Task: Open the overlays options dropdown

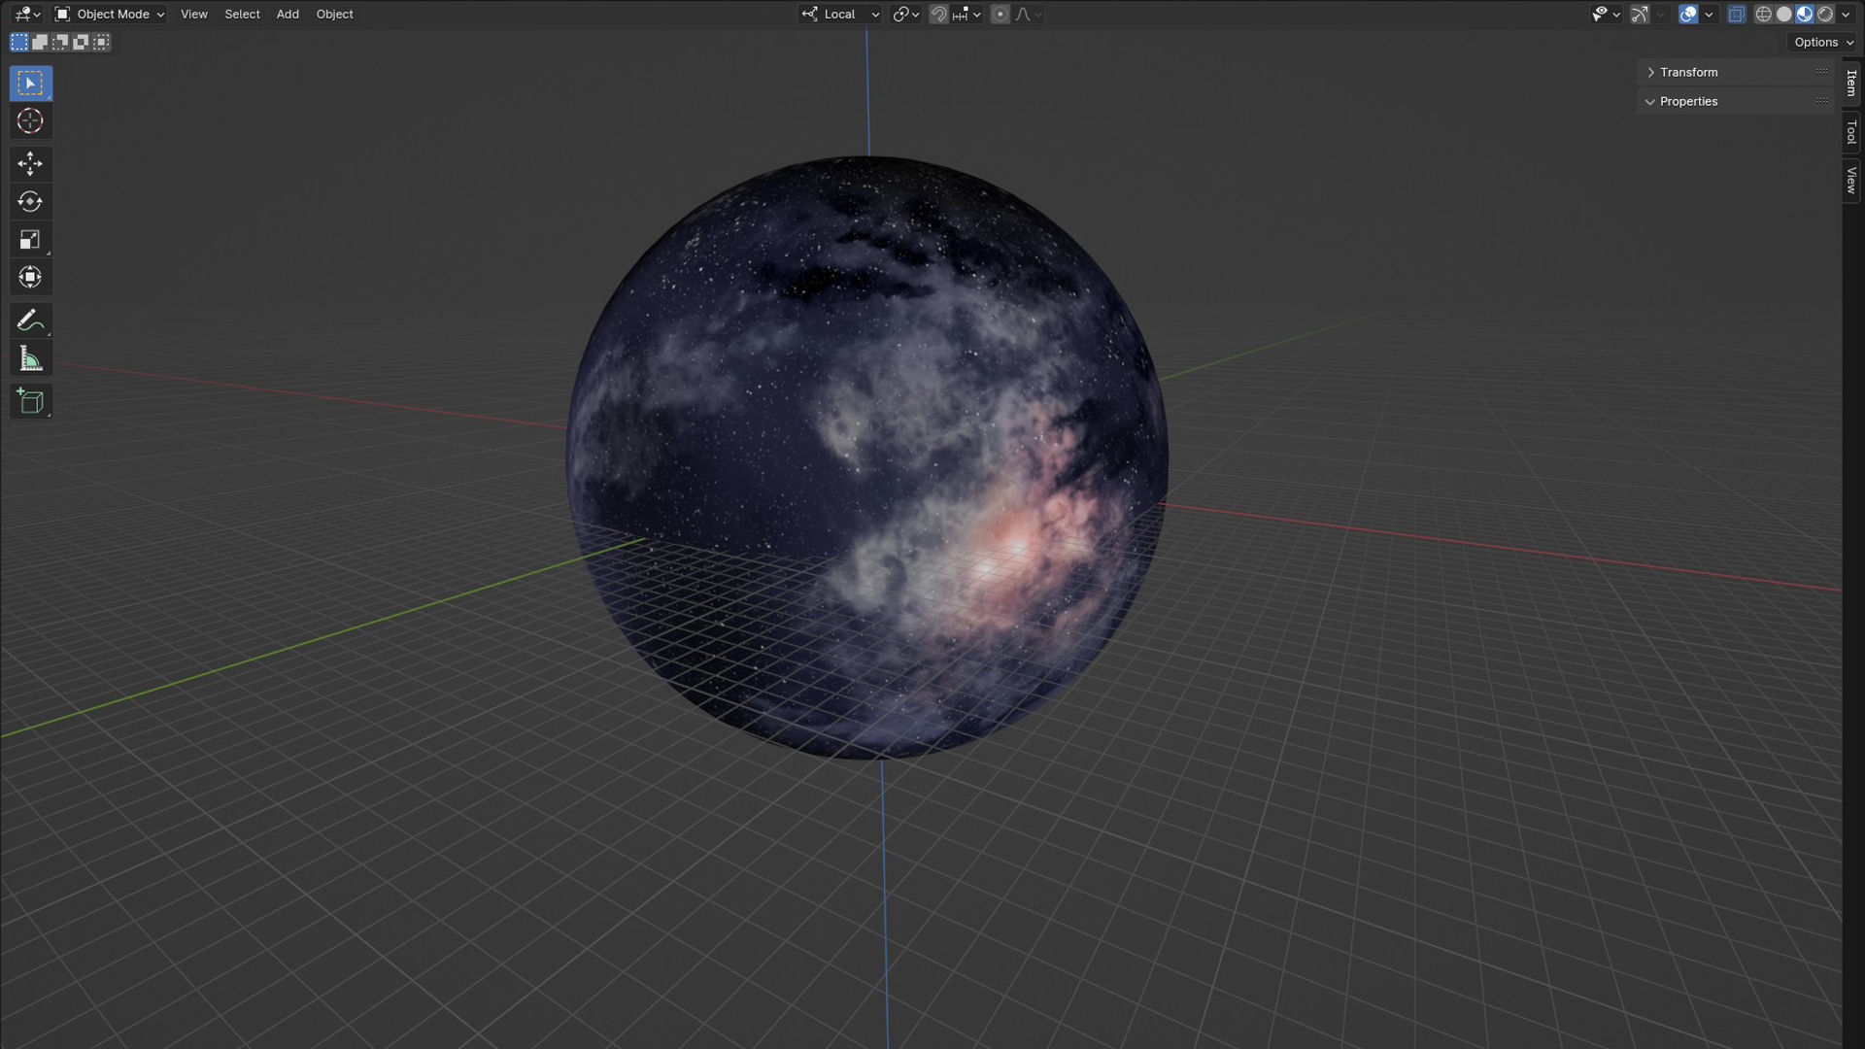Action: click(x=1709, y=14)
